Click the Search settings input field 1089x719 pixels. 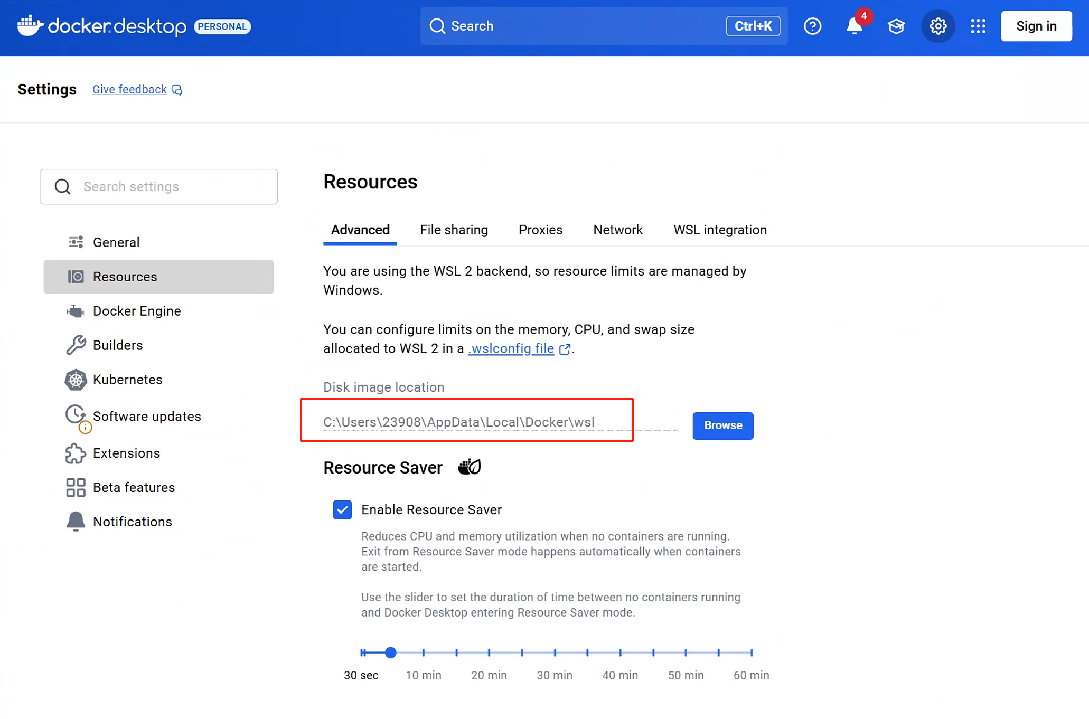pyautogui.click(x=169, y=187)
